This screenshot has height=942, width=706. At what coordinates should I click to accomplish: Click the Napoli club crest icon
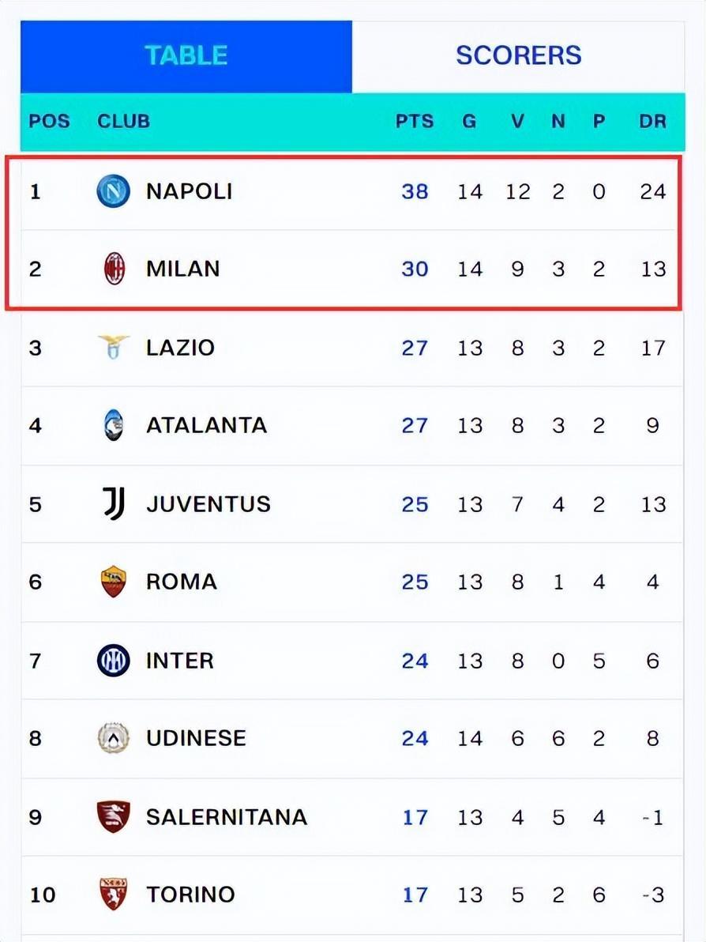coord(113,191)
